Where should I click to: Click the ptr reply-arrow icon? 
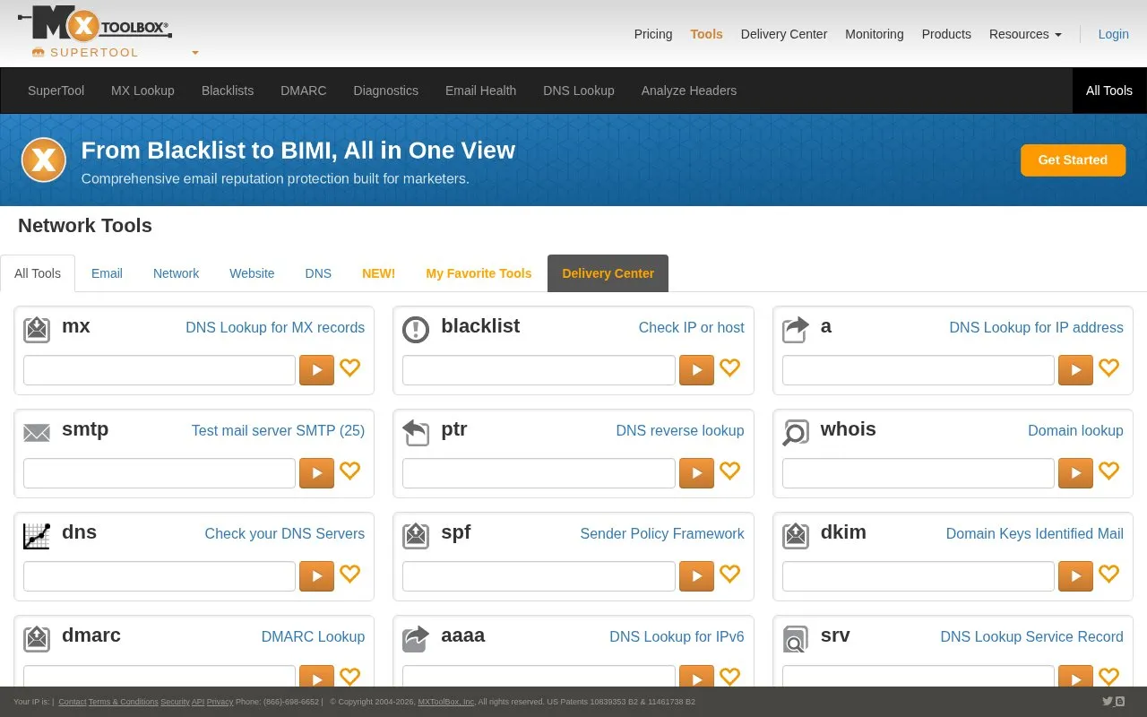[x=416, y=433]
